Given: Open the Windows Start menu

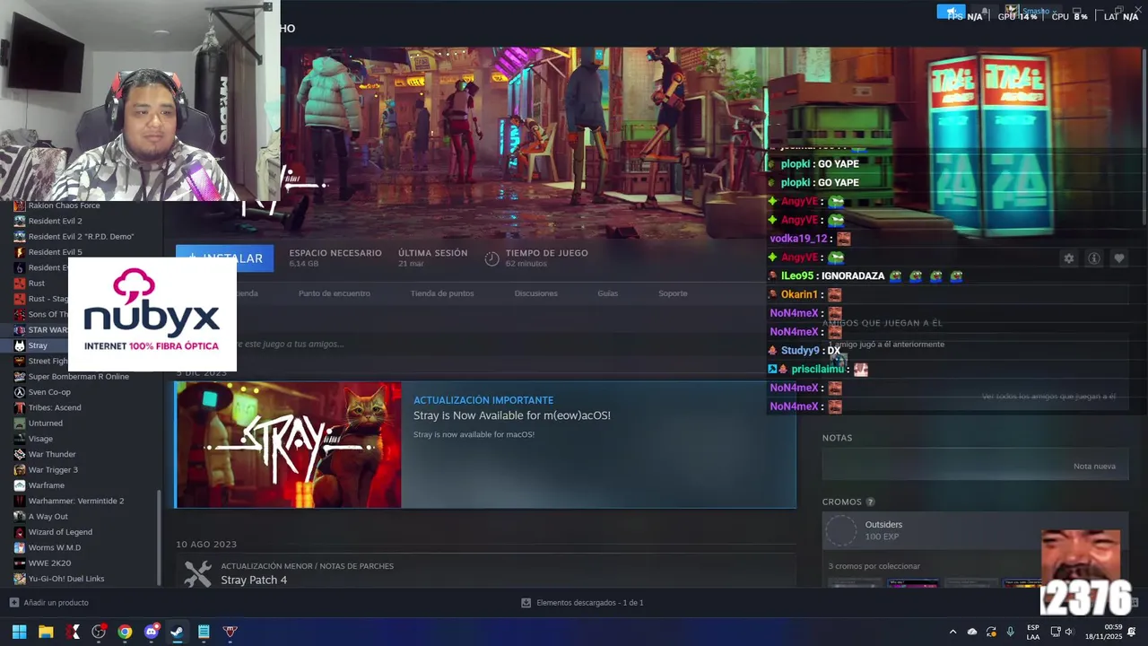Looking at the screenshot, I should (x=19, y=632).
